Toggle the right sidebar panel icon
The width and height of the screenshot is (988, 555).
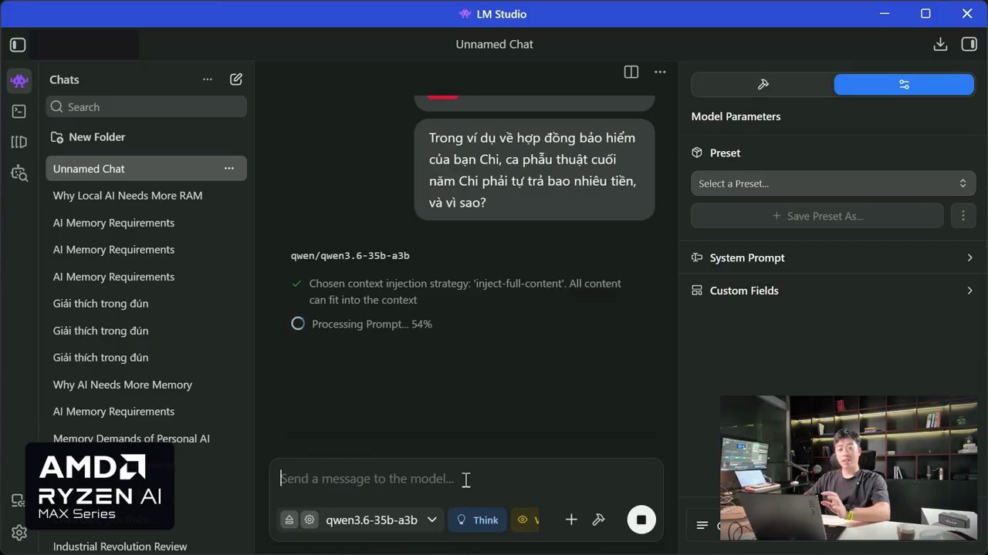click(969, 45)
